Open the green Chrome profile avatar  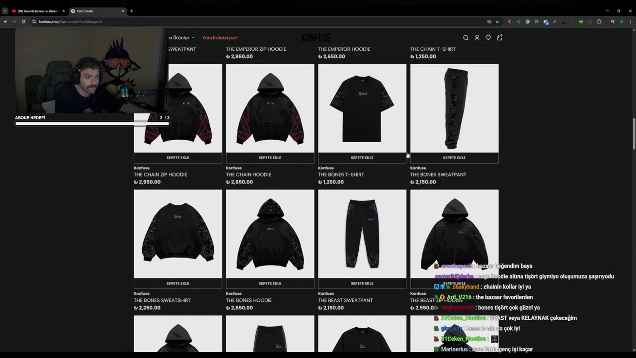coord(622,21)
